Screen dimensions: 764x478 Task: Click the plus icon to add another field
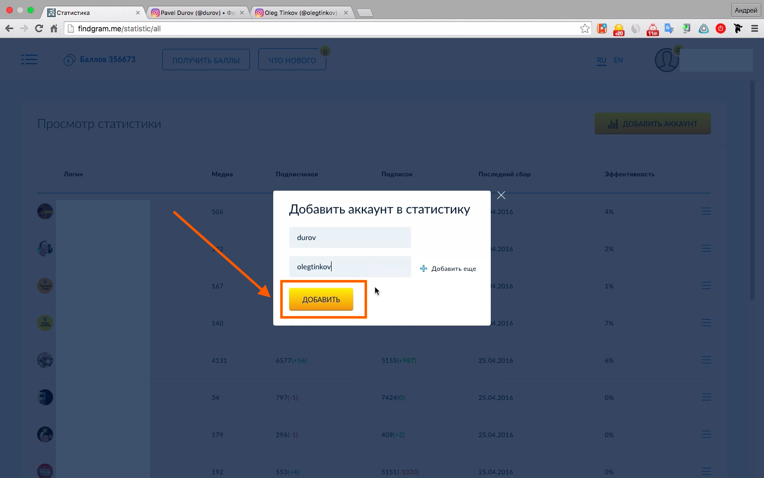click(x=423, y=269)
